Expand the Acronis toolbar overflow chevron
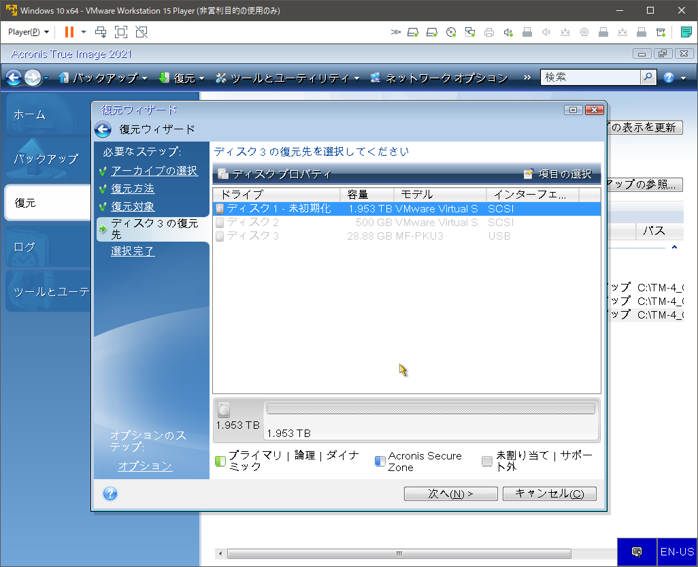Screen dimensions: 698x567 point(527,78)
